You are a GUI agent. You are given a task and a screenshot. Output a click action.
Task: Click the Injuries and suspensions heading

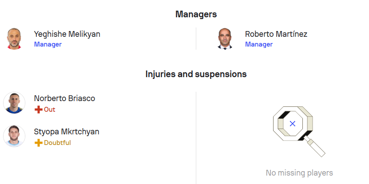click(x=196, y=74)
